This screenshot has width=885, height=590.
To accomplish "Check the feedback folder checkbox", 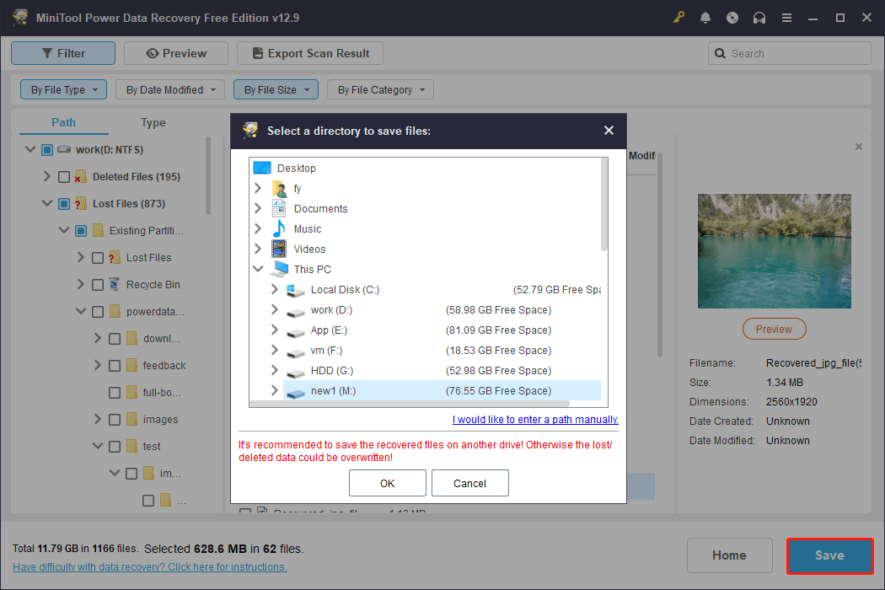I will coord(115,366).
